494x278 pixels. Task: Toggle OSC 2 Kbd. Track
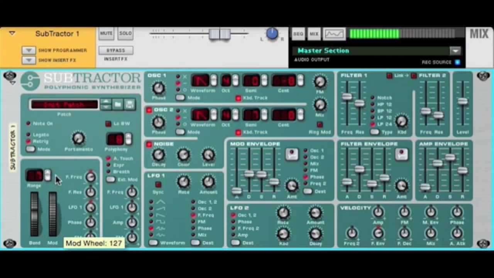click(238, 132)
